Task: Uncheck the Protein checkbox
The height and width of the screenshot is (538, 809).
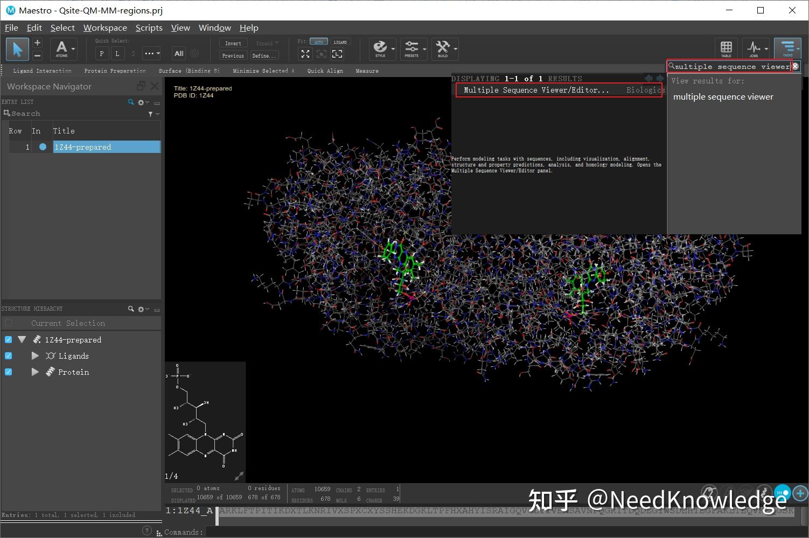Action: coord(8,372)
